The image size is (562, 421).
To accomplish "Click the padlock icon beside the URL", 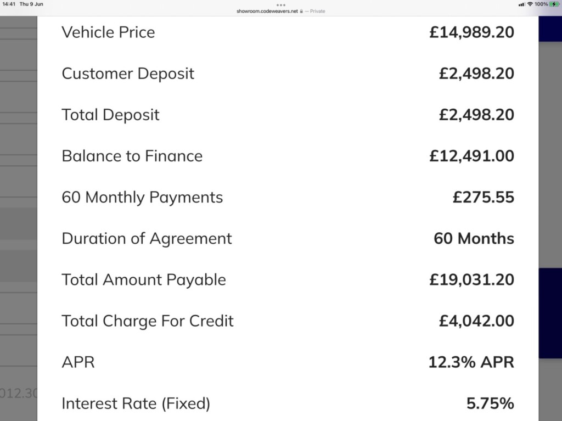I will coord(301,11).
